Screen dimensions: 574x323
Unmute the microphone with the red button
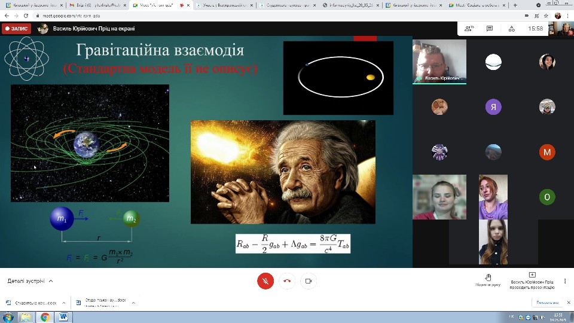tap(265, 281)
